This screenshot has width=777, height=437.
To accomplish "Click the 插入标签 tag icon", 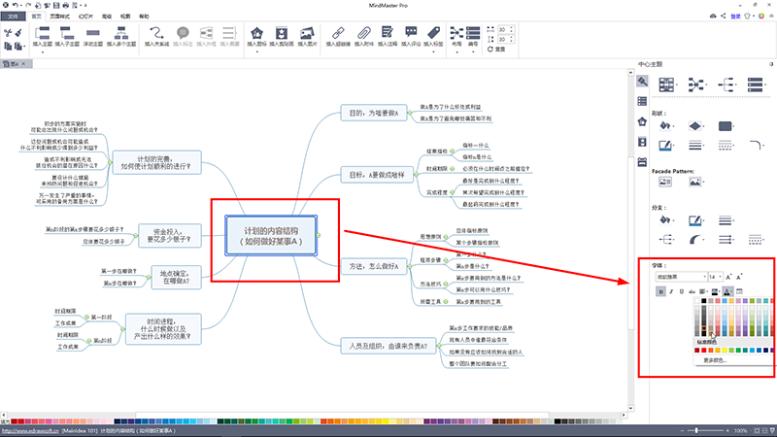I will coord(433,33).
